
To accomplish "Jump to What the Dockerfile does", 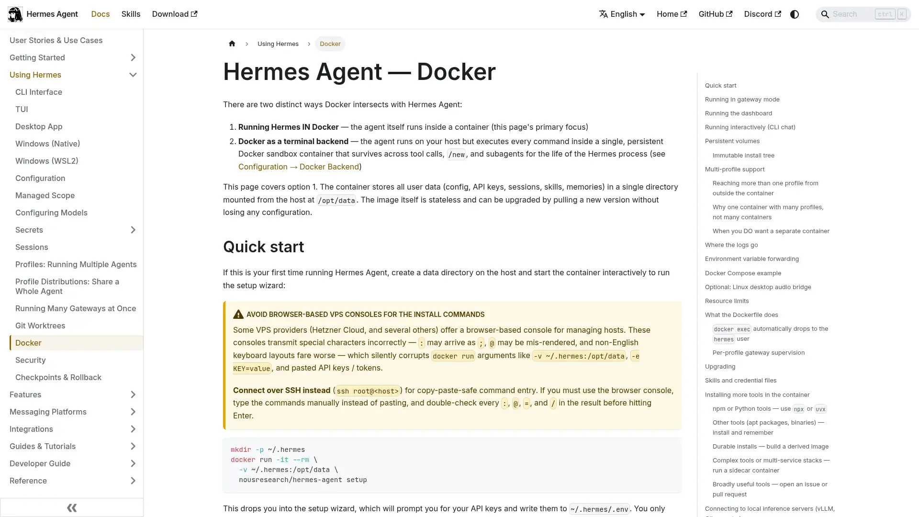I will point(741,315).
